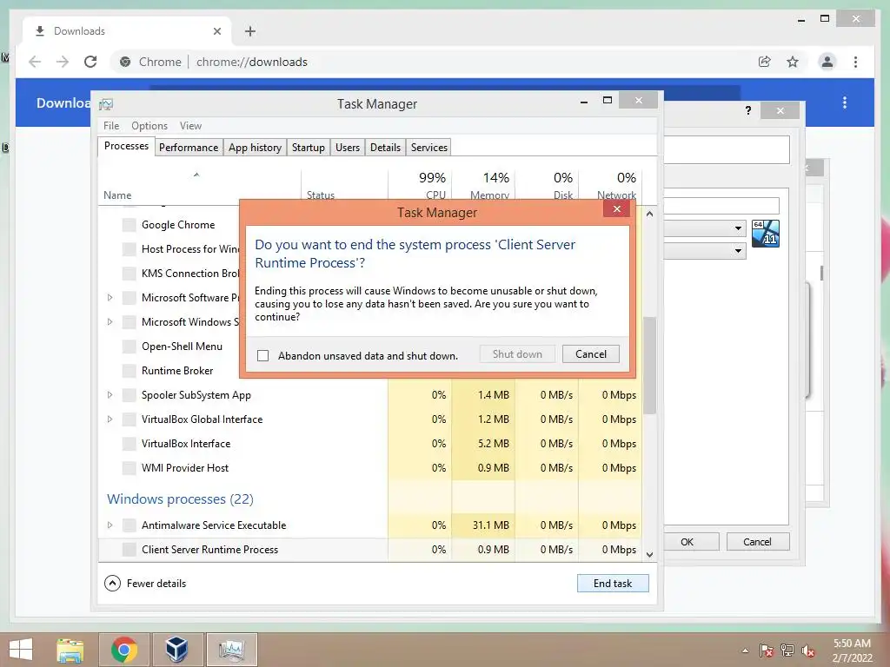Open the Windows Start button
Image resolution: width=890 pixels, height=667 pixels.
(21, 650)
